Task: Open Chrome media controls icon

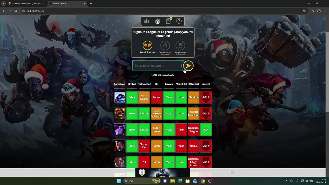Action: (x=313, y=11)
